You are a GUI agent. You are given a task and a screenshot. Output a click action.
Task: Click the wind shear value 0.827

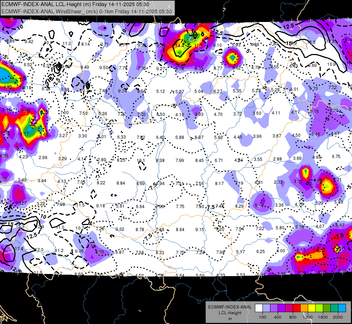click(x=21, y=203)
